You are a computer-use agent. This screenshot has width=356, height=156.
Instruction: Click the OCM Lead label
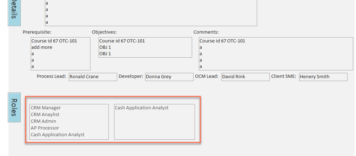tap(207, 76)
